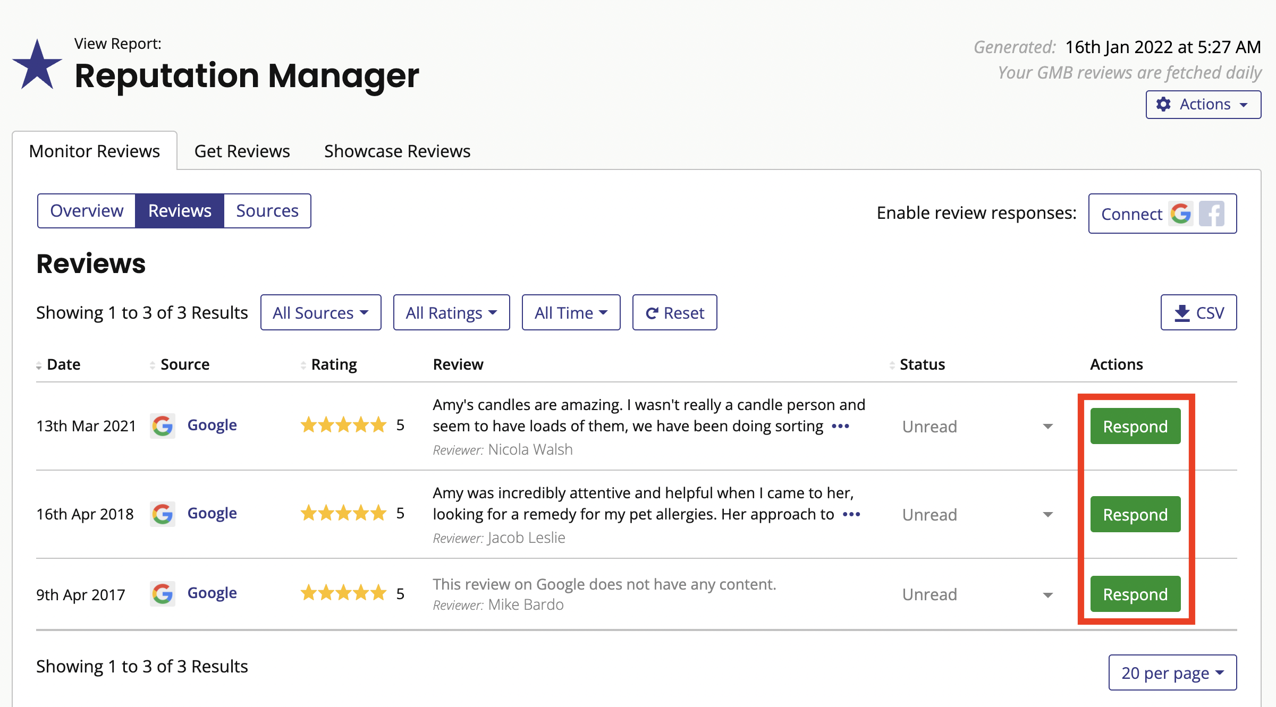Open the All Ratings filter dropdown
1276x707 pixels.
click(x=452, y=312)
